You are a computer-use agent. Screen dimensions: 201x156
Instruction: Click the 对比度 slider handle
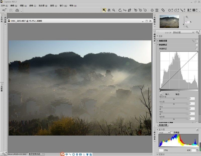click(174, 104)
